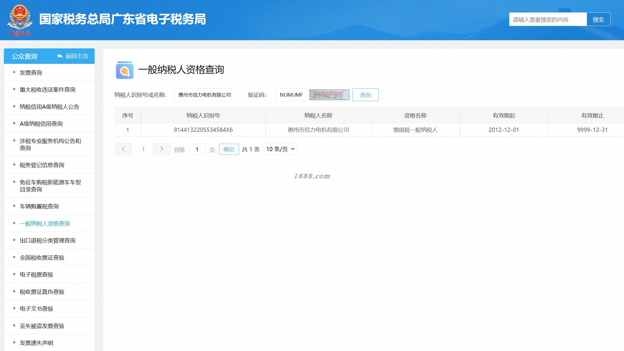Go to next page arrow
Viewport: 624px width, 351px height.
tap(162, 149)
